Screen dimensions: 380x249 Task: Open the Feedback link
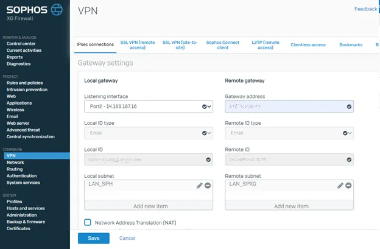[x=365, y=9]
